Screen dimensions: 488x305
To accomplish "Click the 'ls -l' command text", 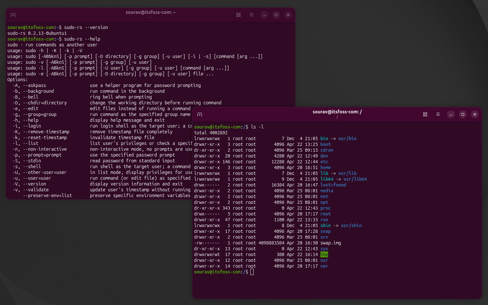I will click(x=257, y=127).
